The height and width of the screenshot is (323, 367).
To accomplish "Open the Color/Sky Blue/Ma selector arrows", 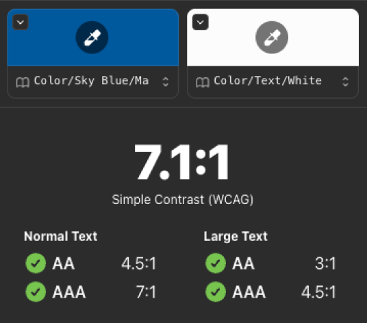I will coord(166,82).
